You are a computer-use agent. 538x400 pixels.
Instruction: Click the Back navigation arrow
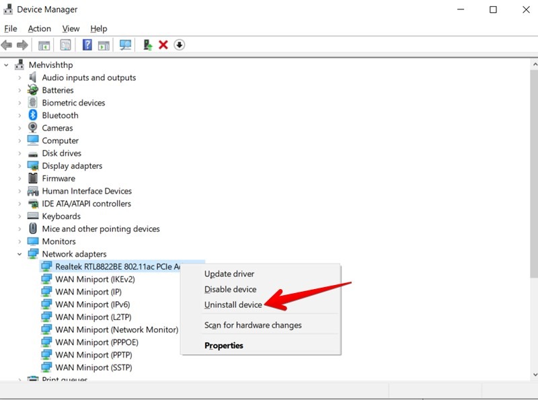tap(8, 44)
